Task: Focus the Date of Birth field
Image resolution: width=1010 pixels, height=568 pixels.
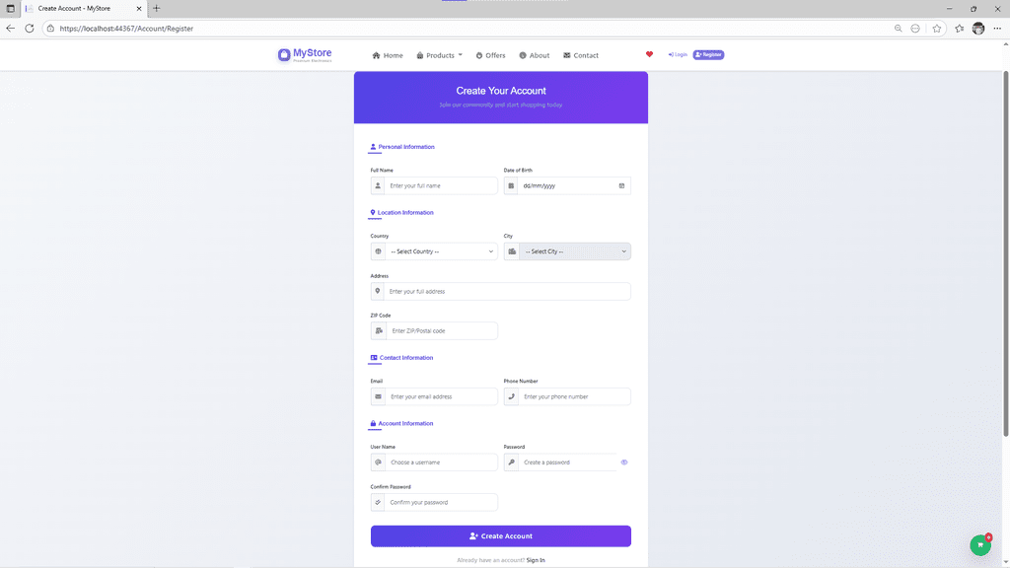Action: (574, 185)
